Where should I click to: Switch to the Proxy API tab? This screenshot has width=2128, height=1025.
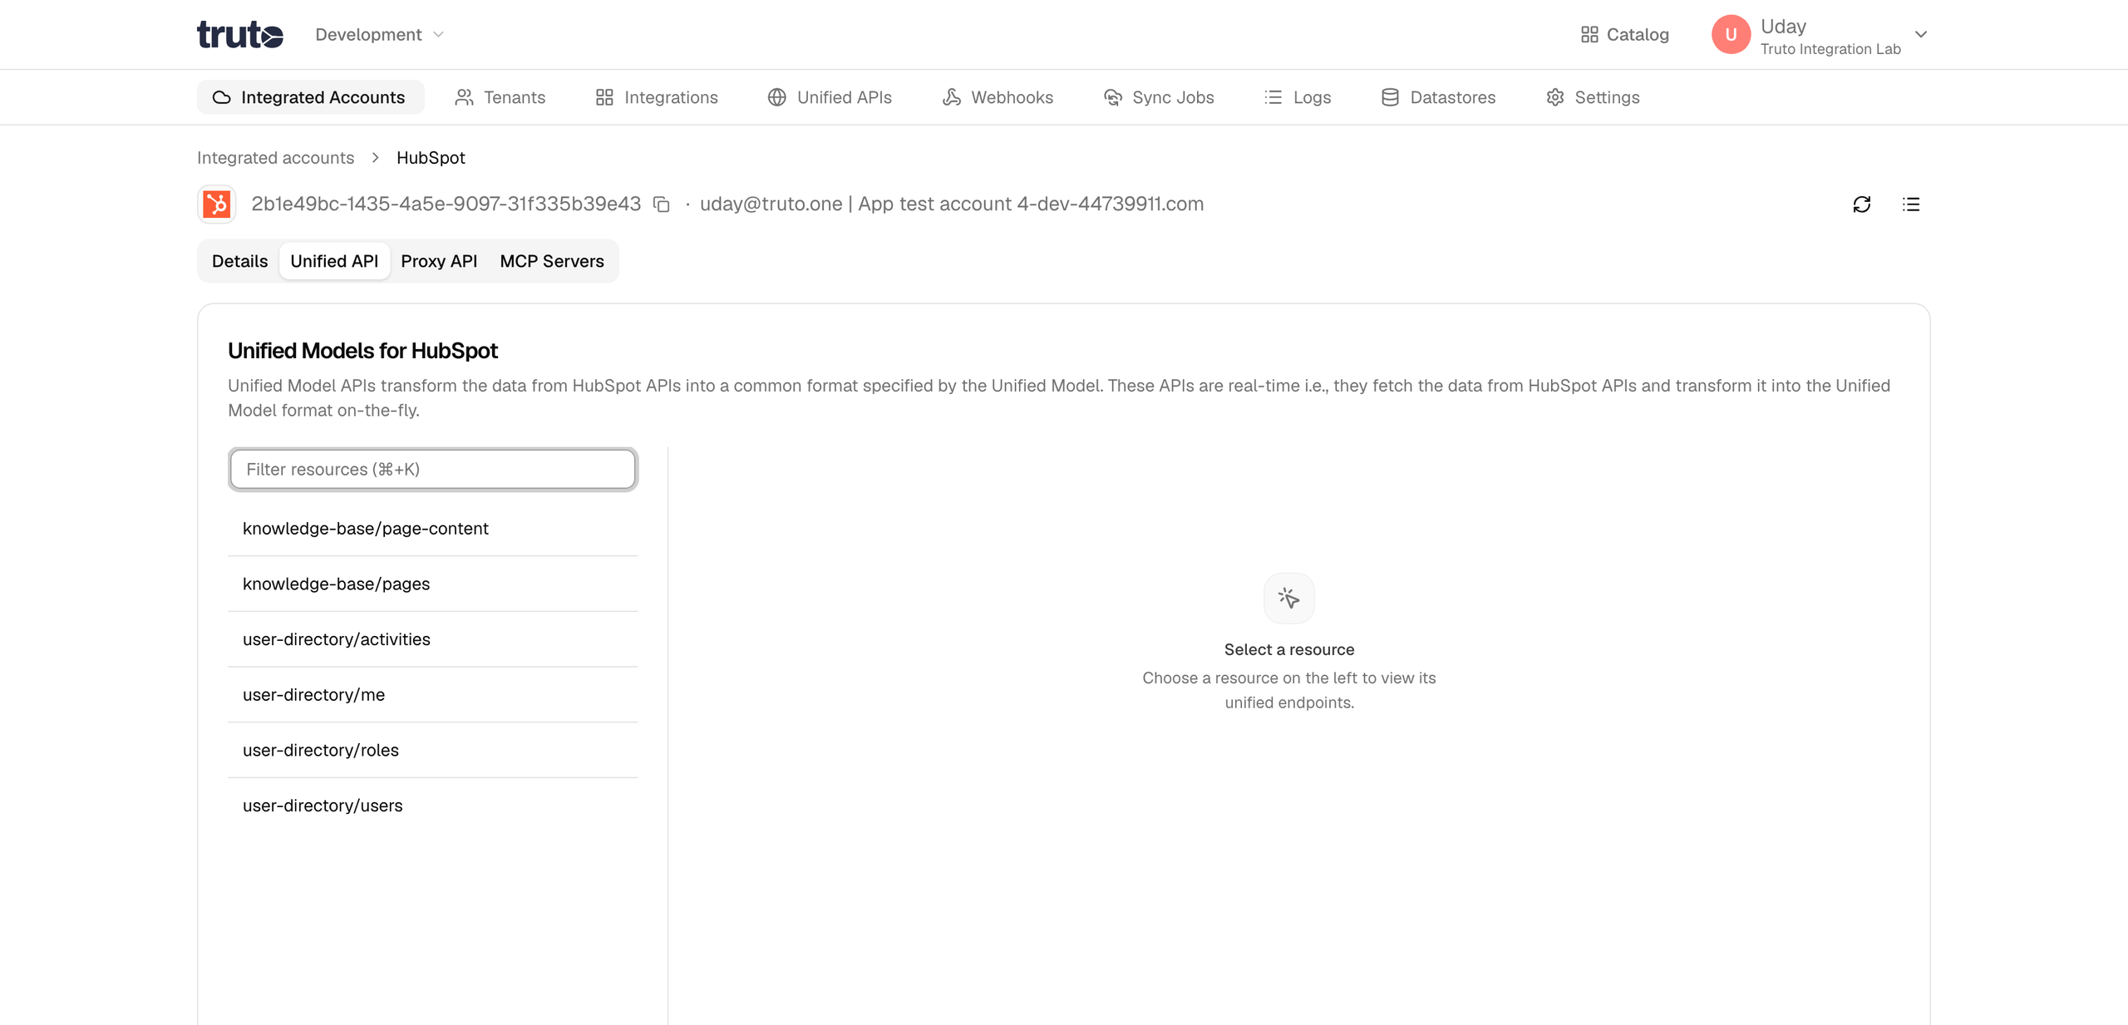point(439,261)
